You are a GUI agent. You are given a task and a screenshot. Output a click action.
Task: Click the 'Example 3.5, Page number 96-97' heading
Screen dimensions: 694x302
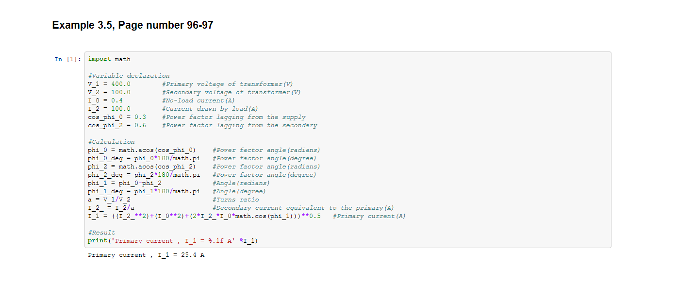click(x=132, y=25)
